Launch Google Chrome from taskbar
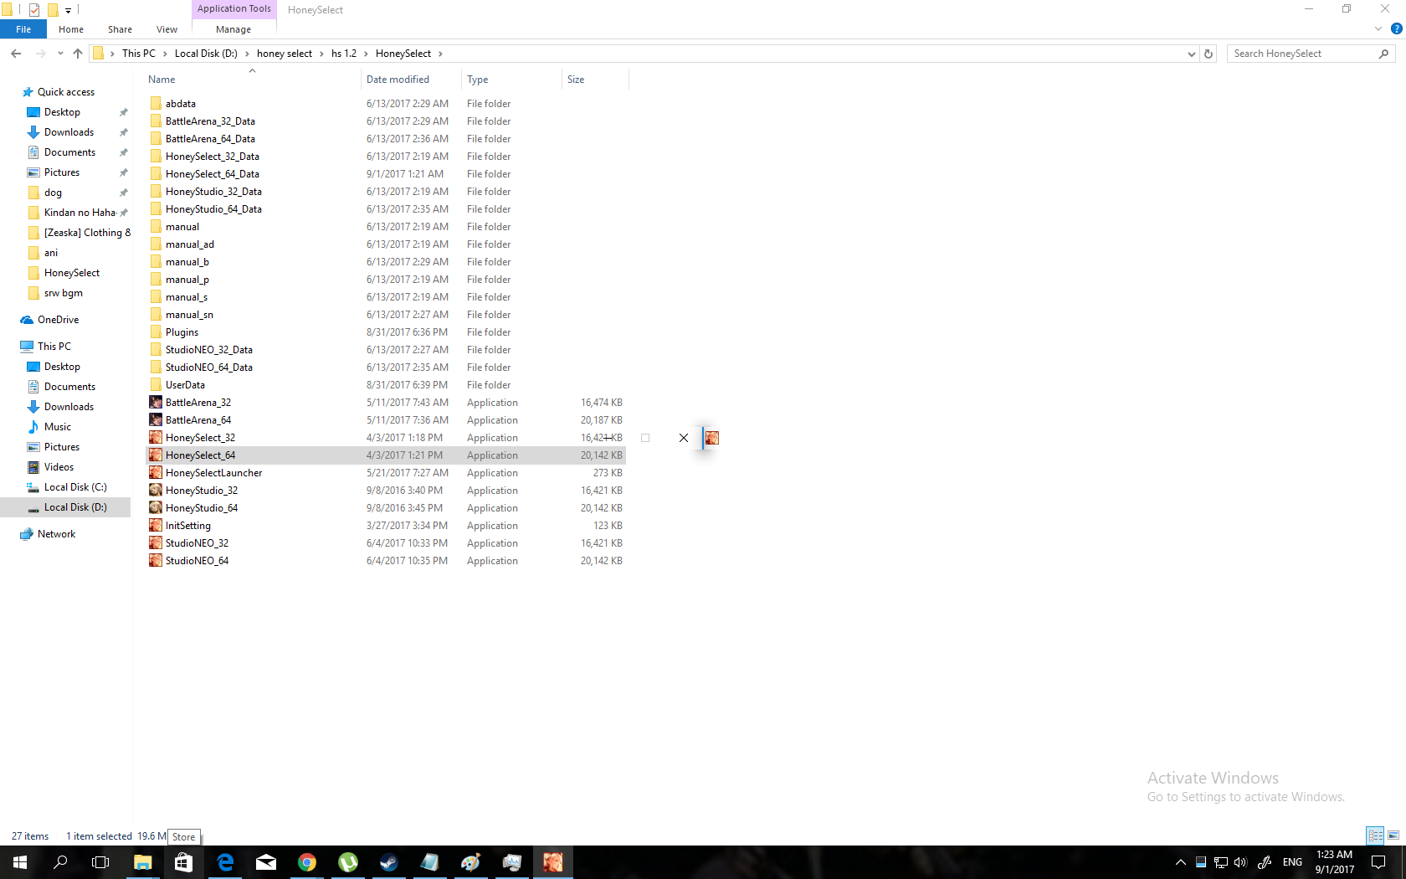Viewport: 1406px width, 879px height. pyautogui.click(x=307, y=862)
